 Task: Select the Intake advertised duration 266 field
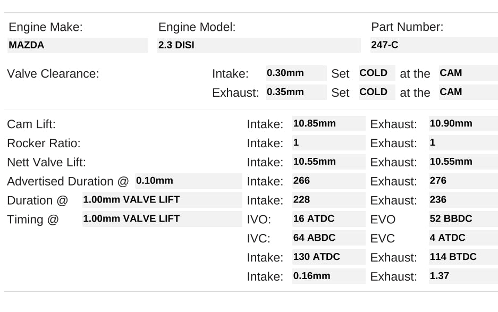coord(328,181)
